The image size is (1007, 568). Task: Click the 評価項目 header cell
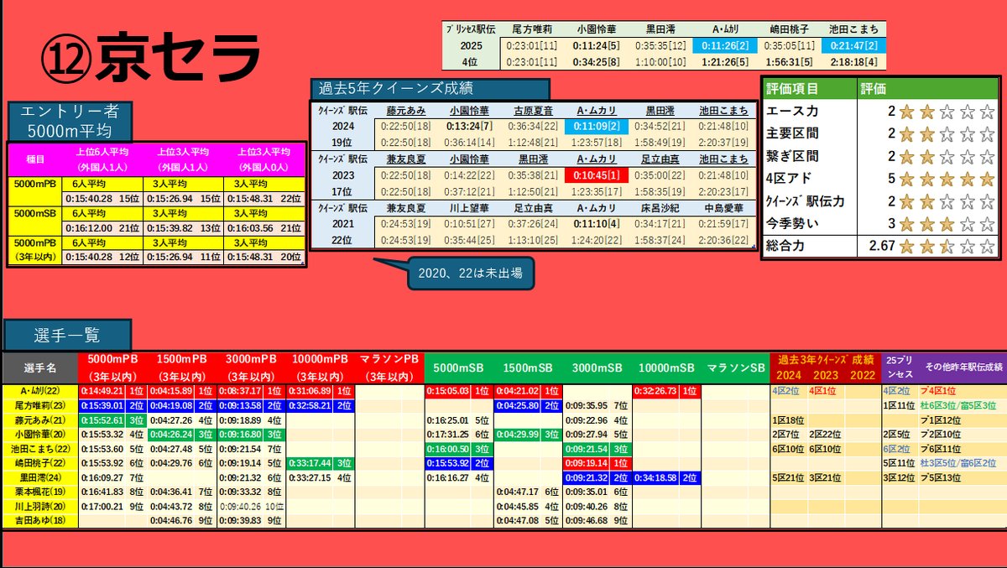click(x=810, y=88)
